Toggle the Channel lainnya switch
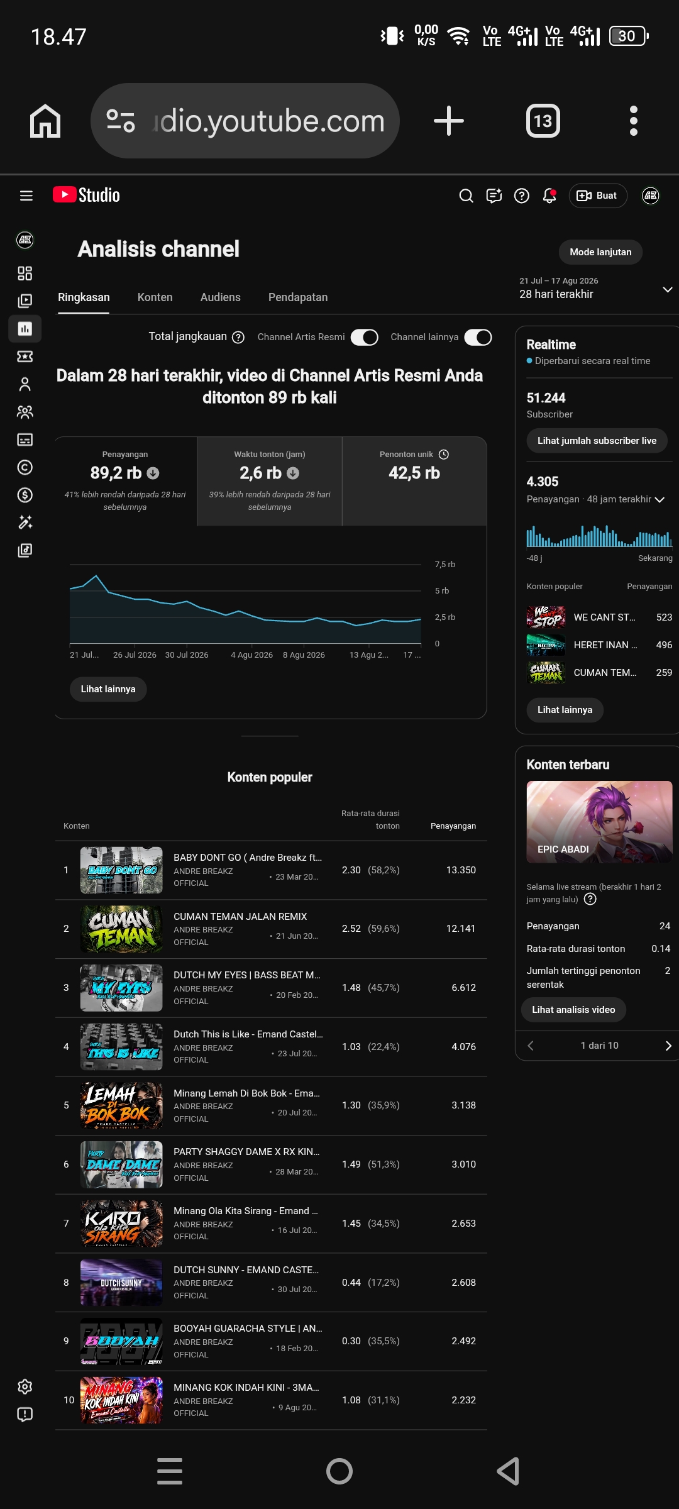Screen dimensions: 679x1509 click(478, 337)
